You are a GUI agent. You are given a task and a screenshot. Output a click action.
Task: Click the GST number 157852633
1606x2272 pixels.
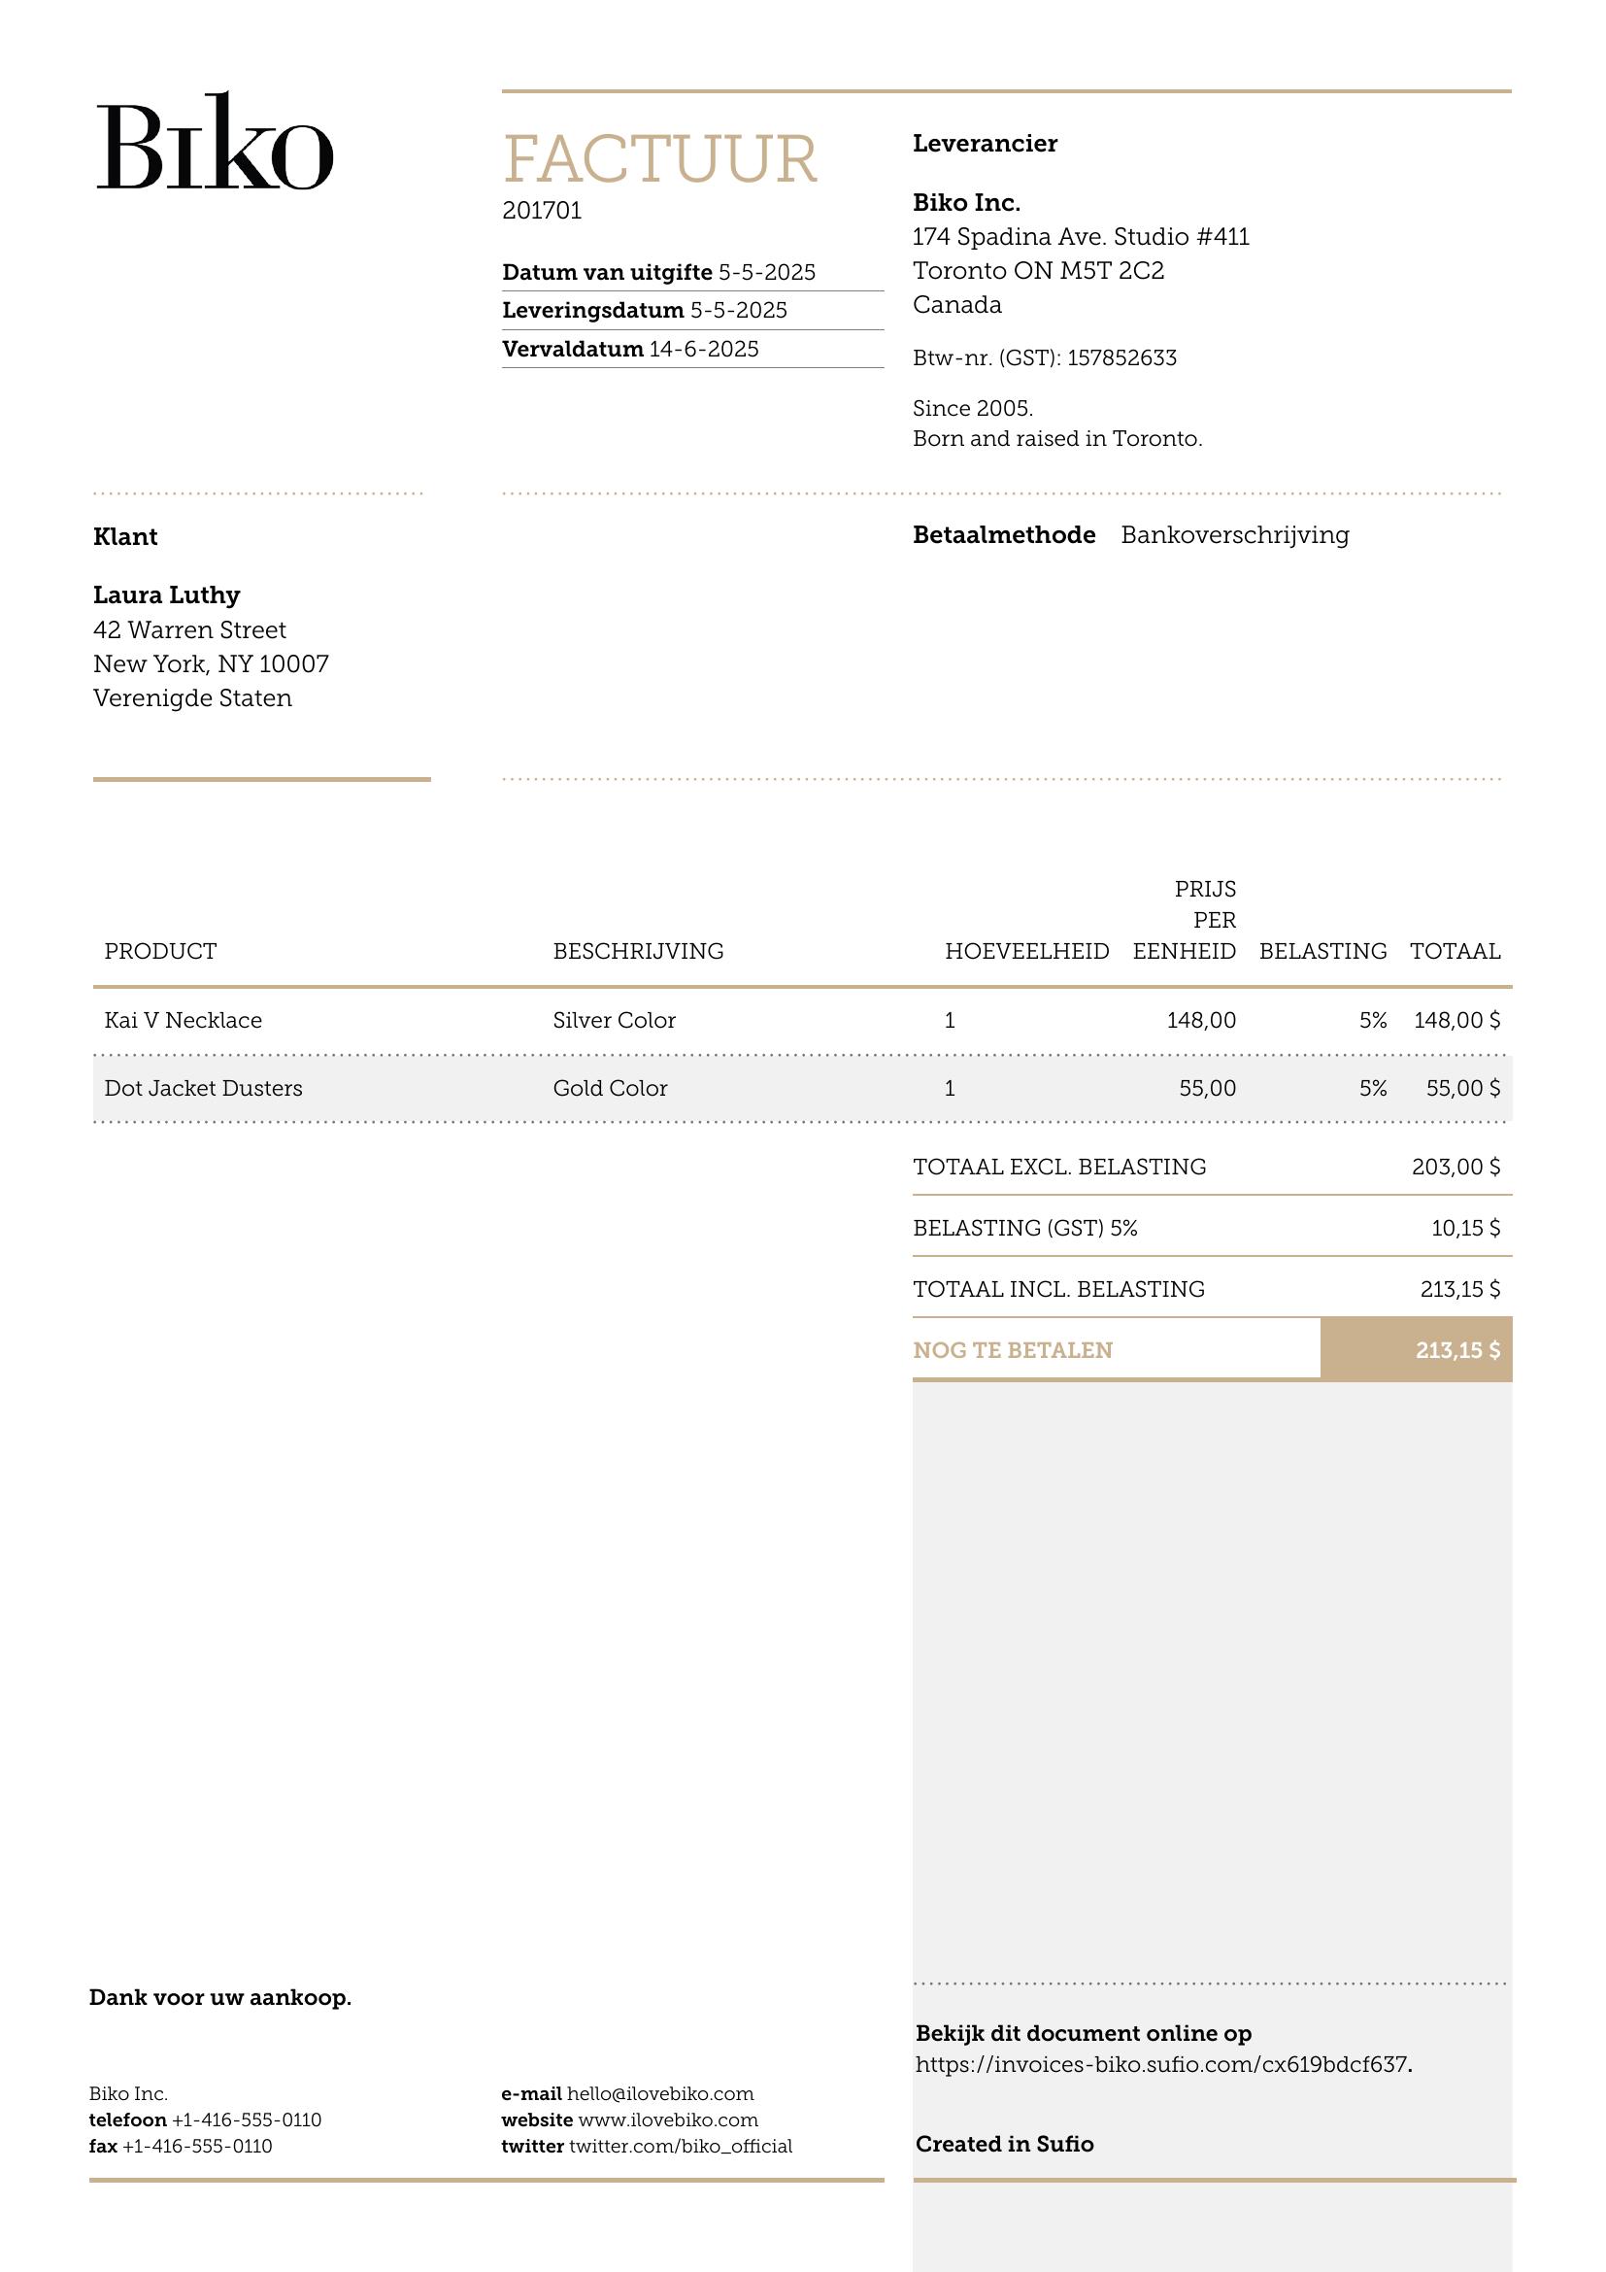(x=1121, y=358)
